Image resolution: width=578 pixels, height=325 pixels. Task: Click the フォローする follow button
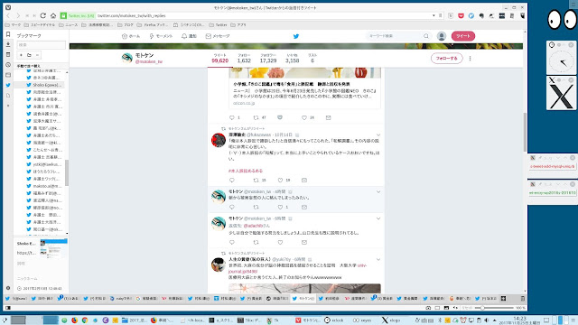pyautogui.click(x=447, y=58)
